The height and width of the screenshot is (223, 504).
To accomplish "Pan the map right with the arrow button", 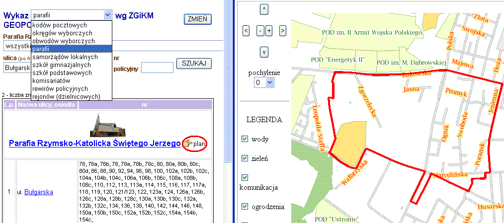I will tap(282, 31).
